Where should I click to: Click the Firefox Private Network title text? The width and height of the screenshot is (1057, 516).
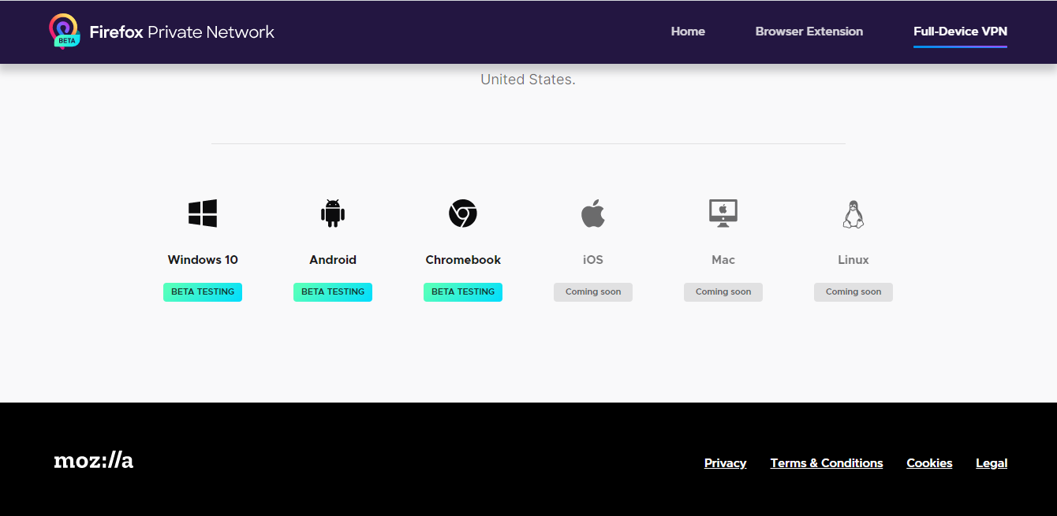pyautogui.click(x=182, y=32)
